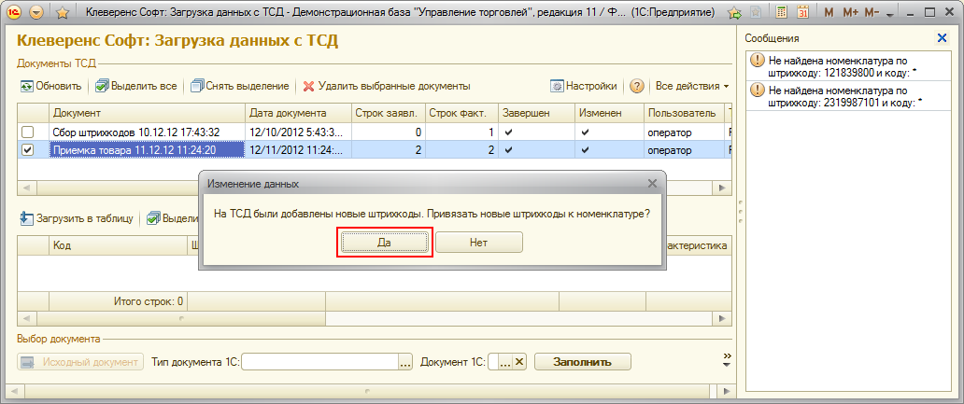Click the Строк заявл. column header

coord(388,114)
